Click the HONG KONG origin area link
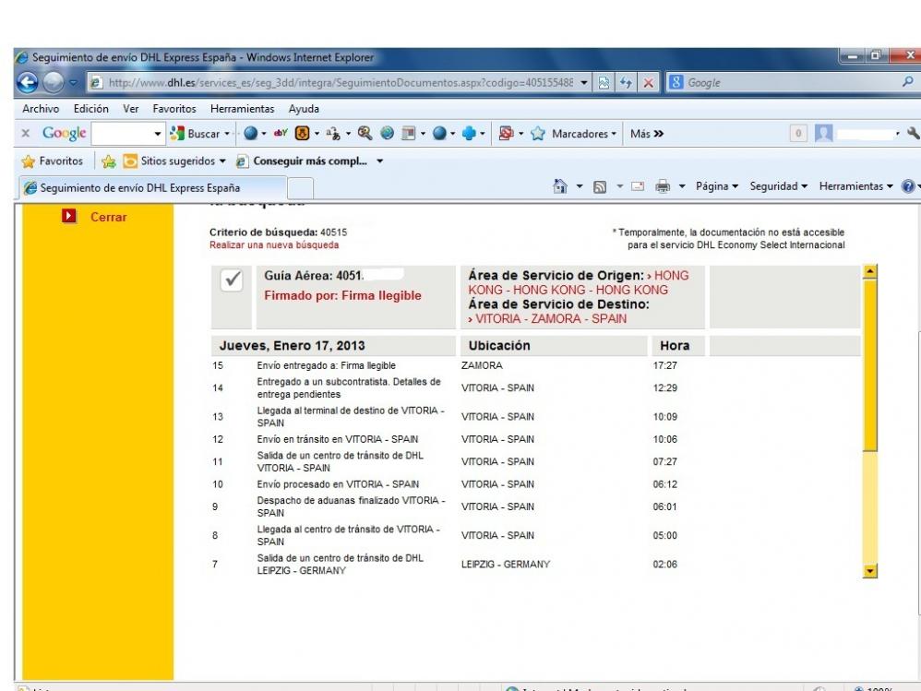 (x=579, y=282)
